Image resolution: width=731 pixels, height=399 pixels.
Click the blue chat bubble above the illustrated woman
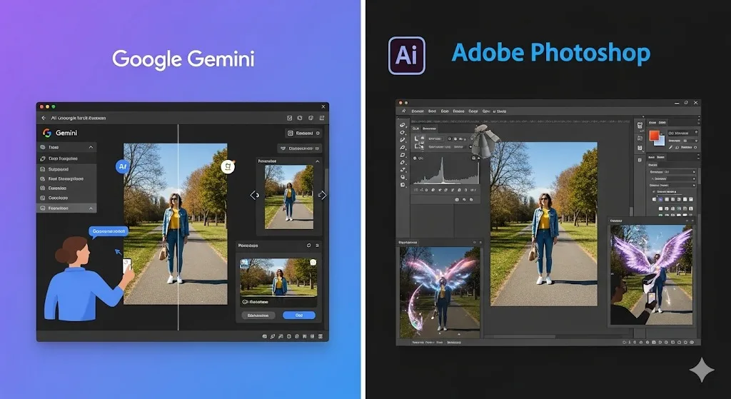[109, 232]
